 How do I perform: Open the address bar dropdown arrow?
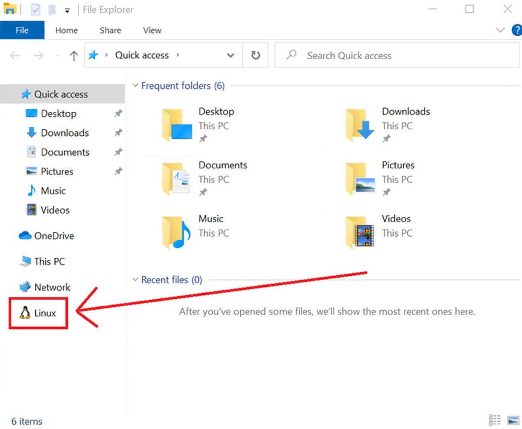231,55
